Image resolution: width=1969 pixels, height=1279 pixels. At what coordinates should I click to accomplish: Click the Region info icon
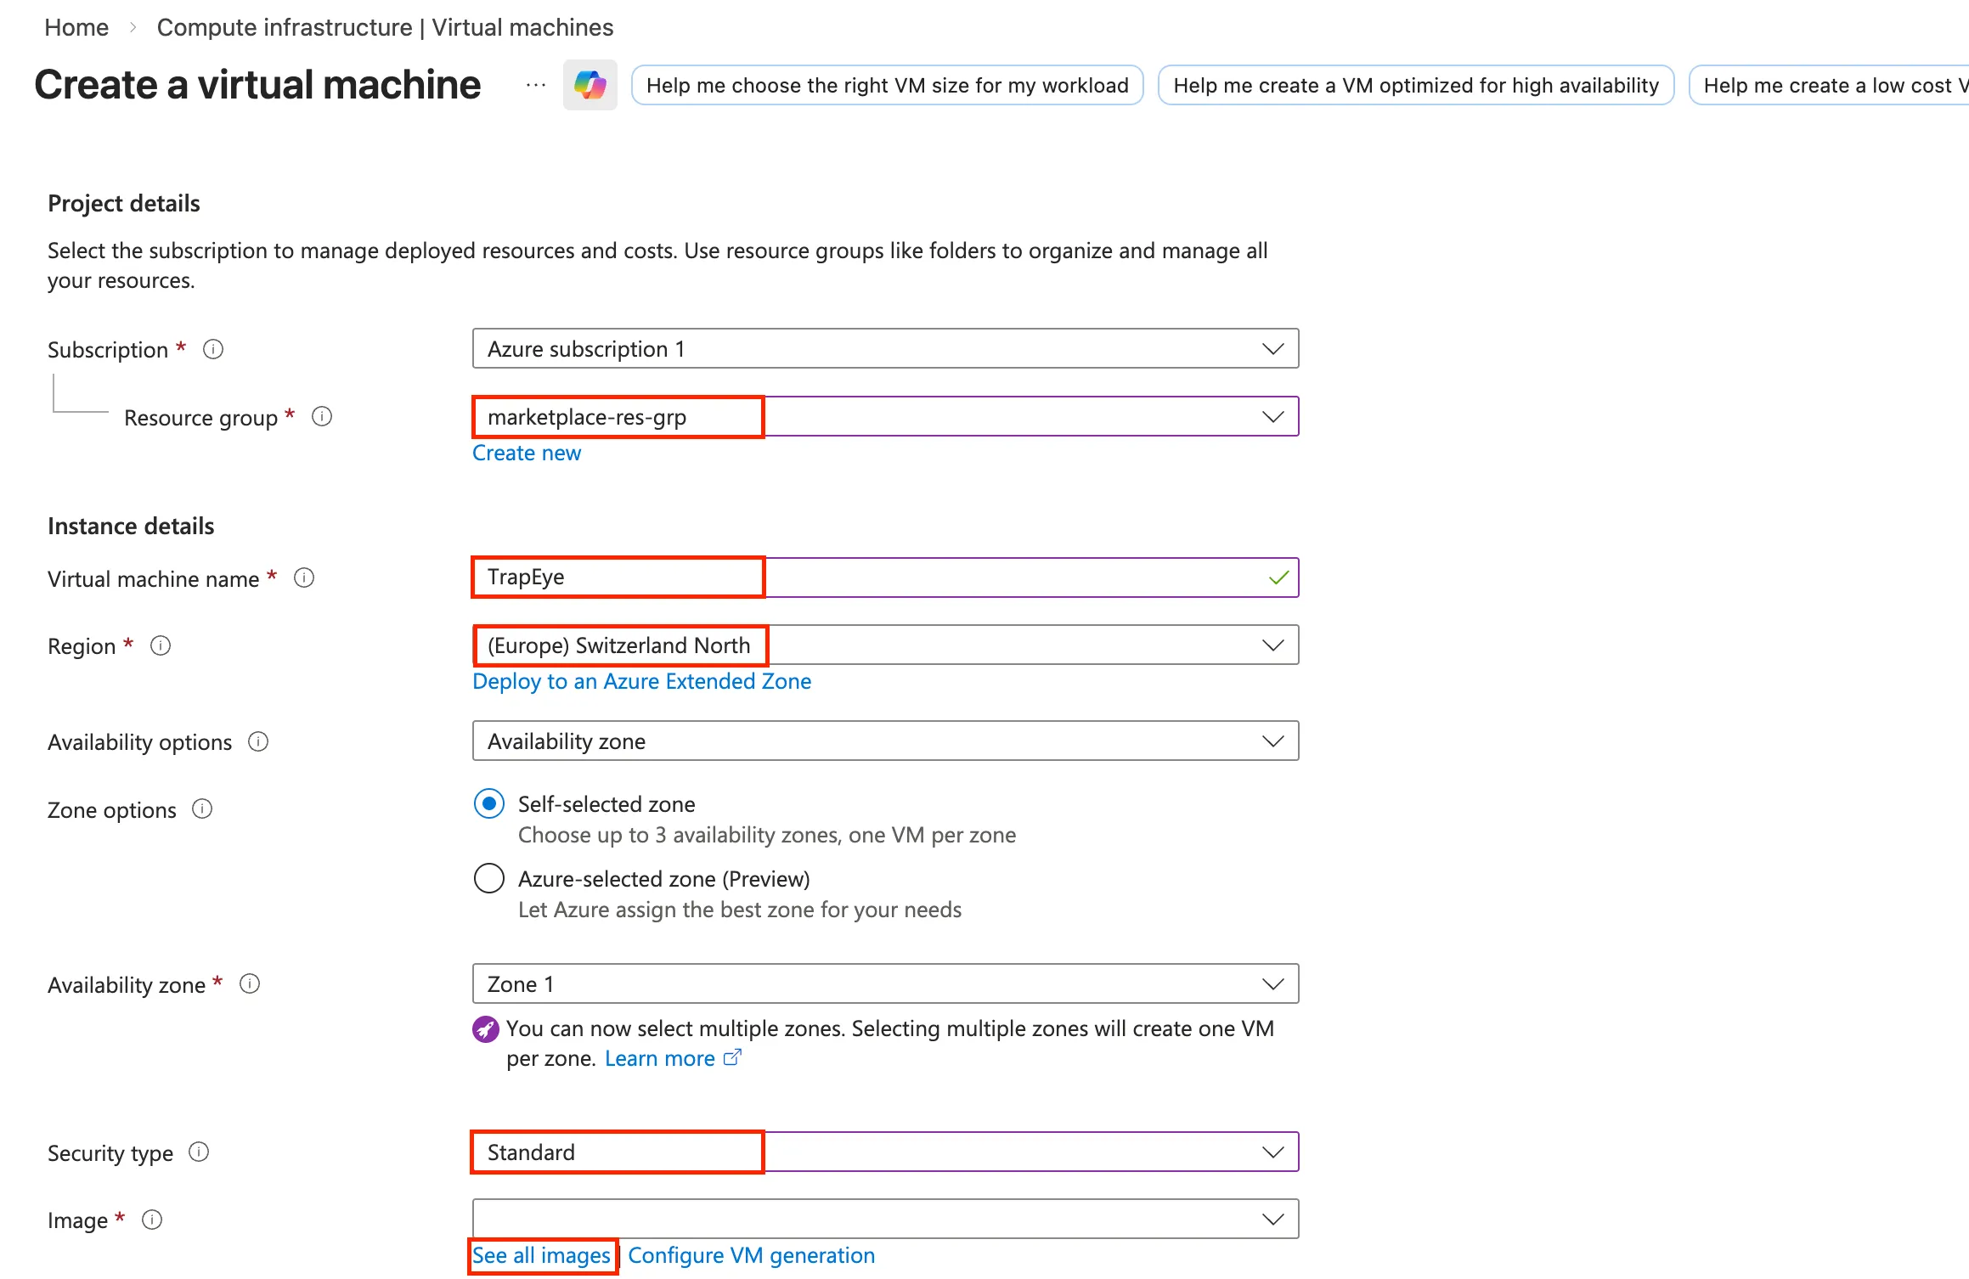(x=160, y=645)
